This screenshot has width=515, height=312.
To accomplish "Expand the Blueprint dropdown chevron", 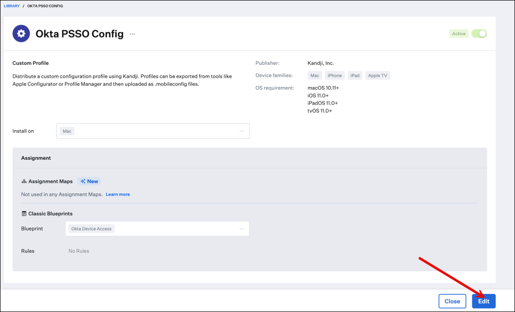I will (242, 229).
